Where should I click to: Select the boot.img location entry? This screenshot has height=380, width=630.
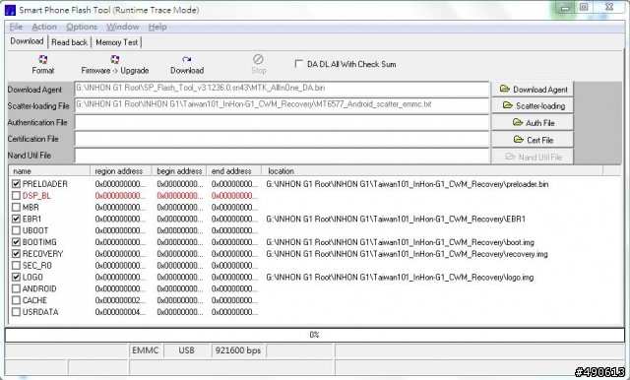[x=401, y=242]
